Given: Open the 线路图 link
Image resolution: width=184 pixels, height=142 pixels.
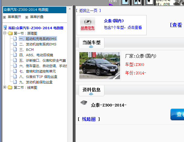Looking at the screenshot, I should pos(89,119).
